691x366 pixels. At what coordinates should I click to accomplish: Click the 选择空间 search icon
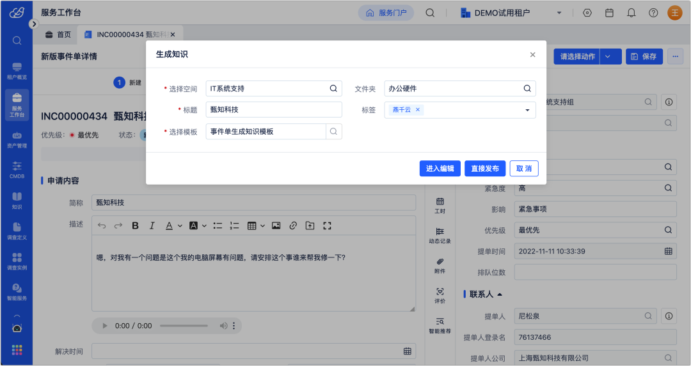pyautogui.click(x=333, y=88)
